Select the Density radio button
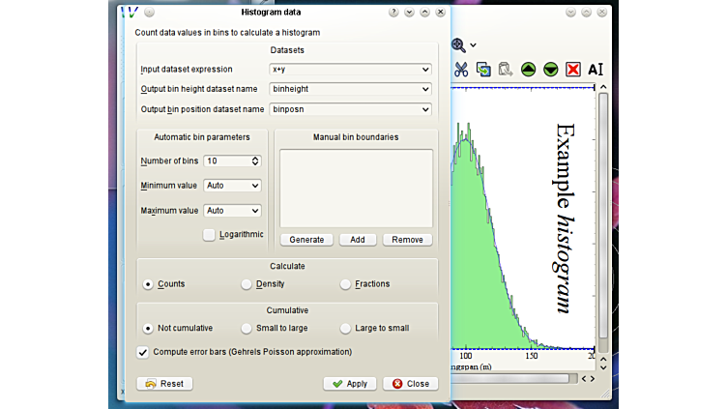 247,284
